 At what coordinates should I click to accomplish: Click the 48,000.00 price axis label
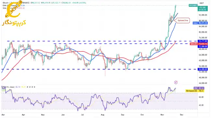point(203,78)
